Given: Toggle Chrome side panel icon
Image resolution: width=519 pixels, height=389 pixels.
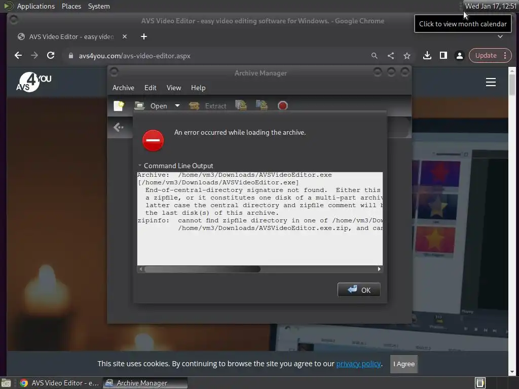Looking at the screenshot, I should [x=443, y=56].
